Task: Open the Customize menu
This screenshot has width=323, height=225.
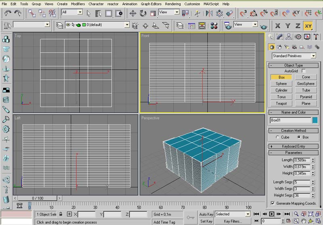Action: tap(192, 4)
